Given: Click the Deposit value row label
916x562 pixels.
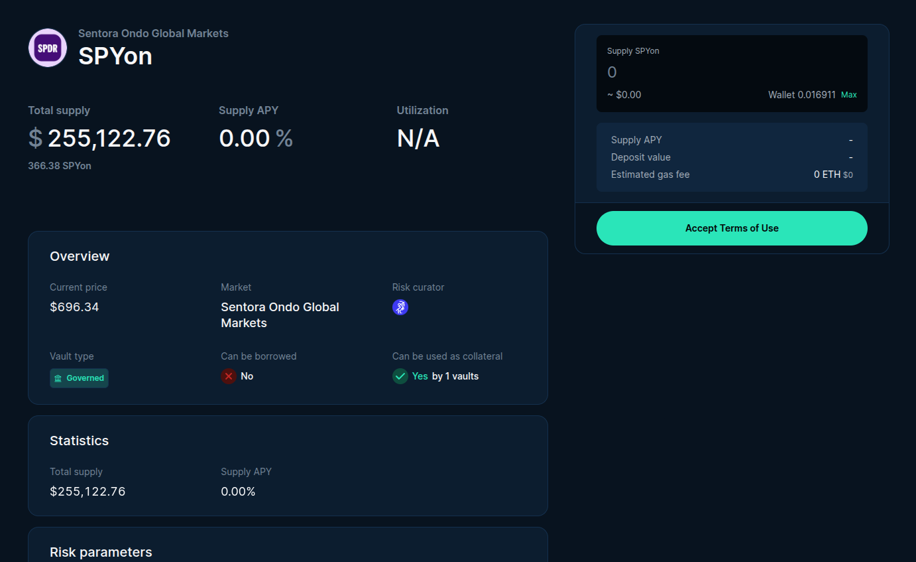Looking at the screenshot, I should tap(641, 157).
